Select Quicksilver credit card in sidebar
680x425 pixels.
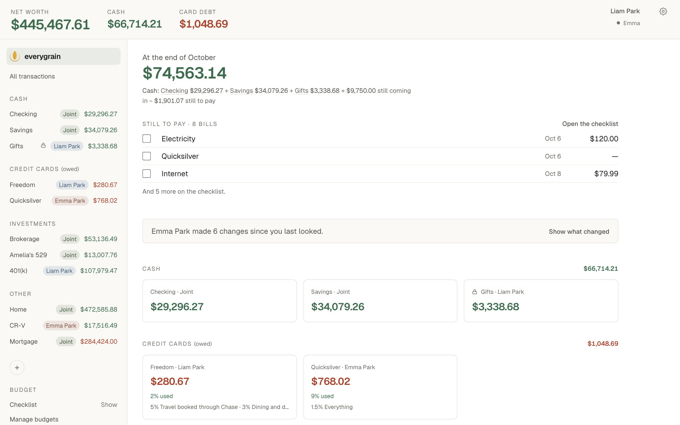tap(63, 201)
